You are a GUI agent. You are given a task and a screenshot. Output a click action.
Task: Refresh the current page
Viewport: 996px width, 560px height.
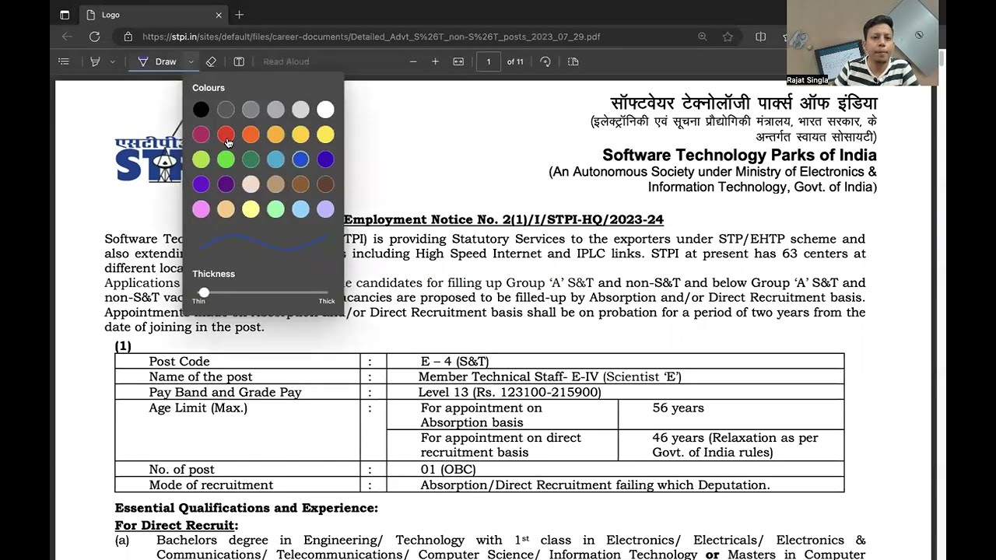click(94, 37)
